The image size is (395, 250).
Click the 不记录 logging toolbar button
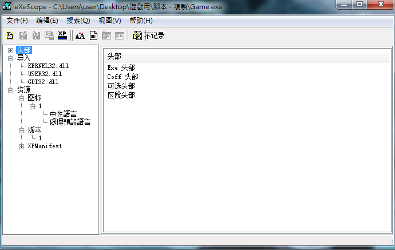tap(149, 35)
